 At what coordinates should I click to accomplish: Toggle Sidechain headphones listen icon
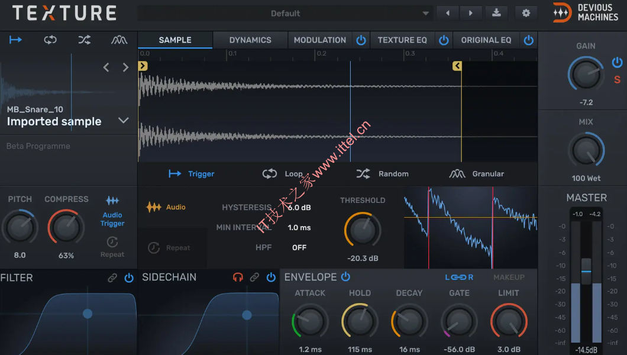238,277
